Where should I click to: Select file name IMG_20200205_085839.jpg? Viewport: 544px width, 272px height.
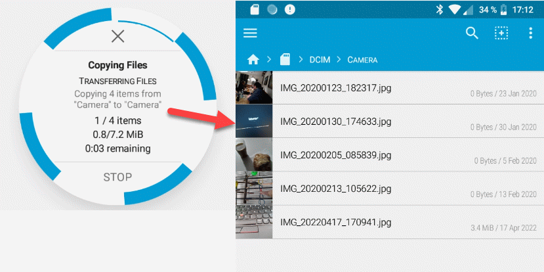(x=336, y=155)
